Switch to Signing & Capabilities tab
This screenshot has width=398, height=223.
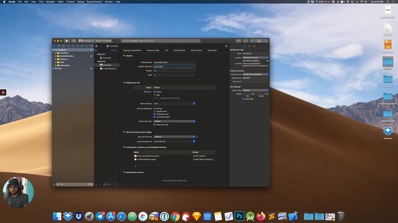132,50
